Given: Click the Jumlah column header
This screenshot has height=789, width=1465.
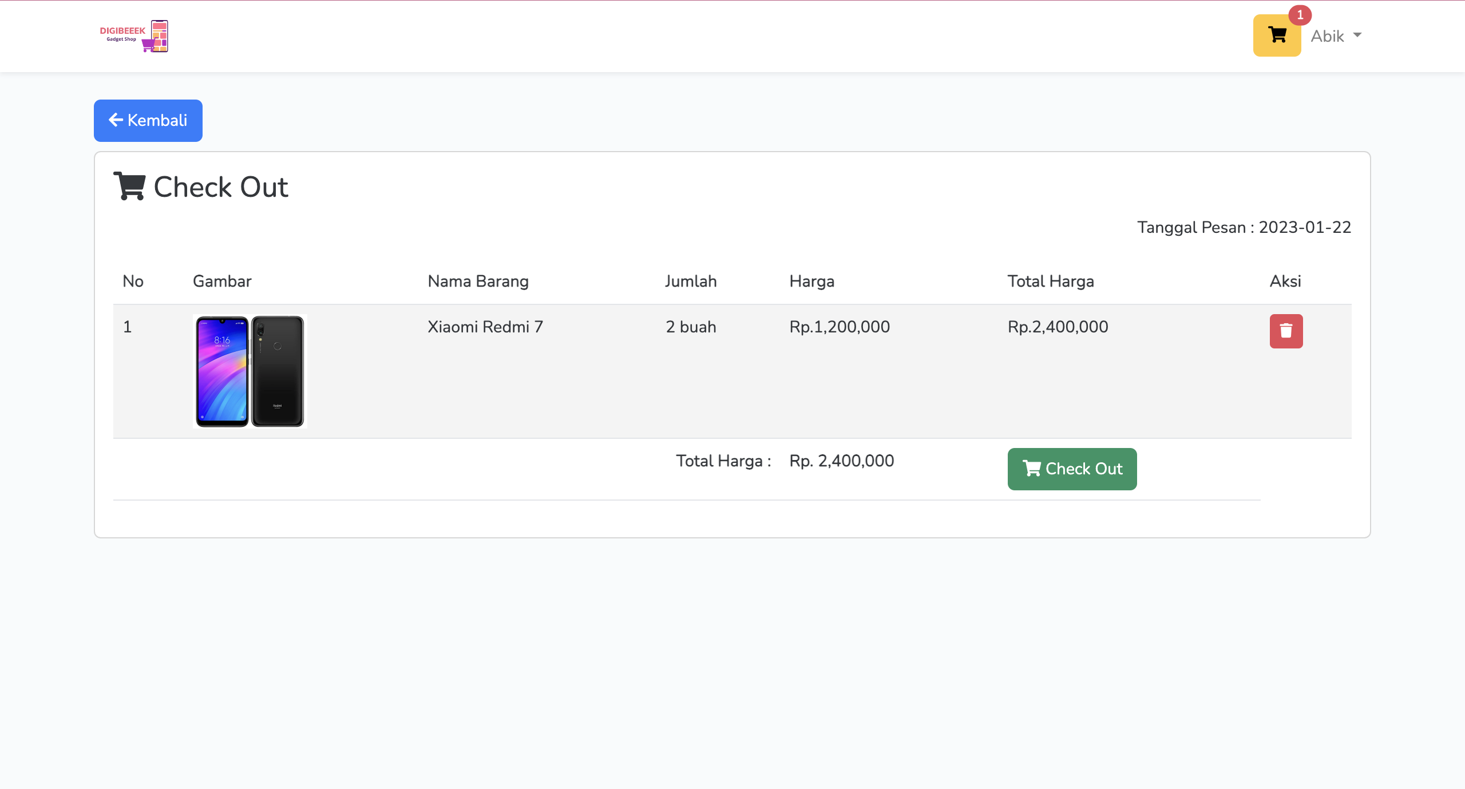Looking at the screenshot, I should [690, 281].
